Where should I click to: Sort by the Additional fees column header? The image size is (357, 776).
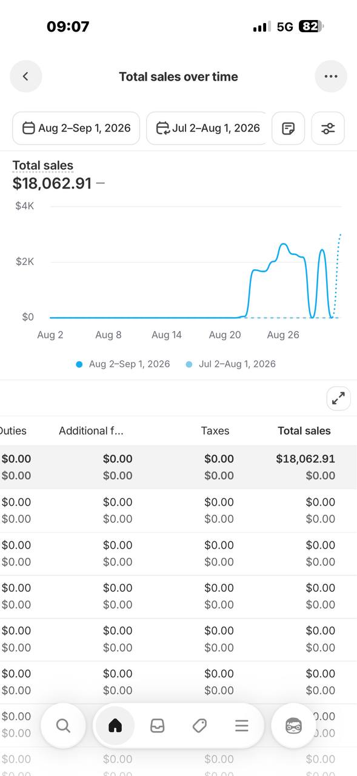[91, 431]
